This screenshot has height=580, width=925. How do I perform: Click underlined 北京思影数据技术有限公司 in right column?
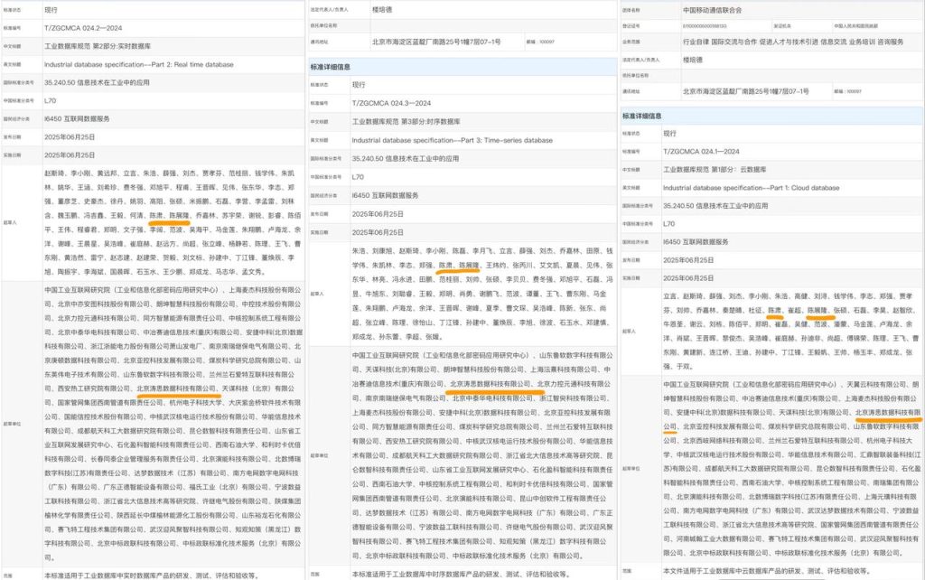point(888,414)
